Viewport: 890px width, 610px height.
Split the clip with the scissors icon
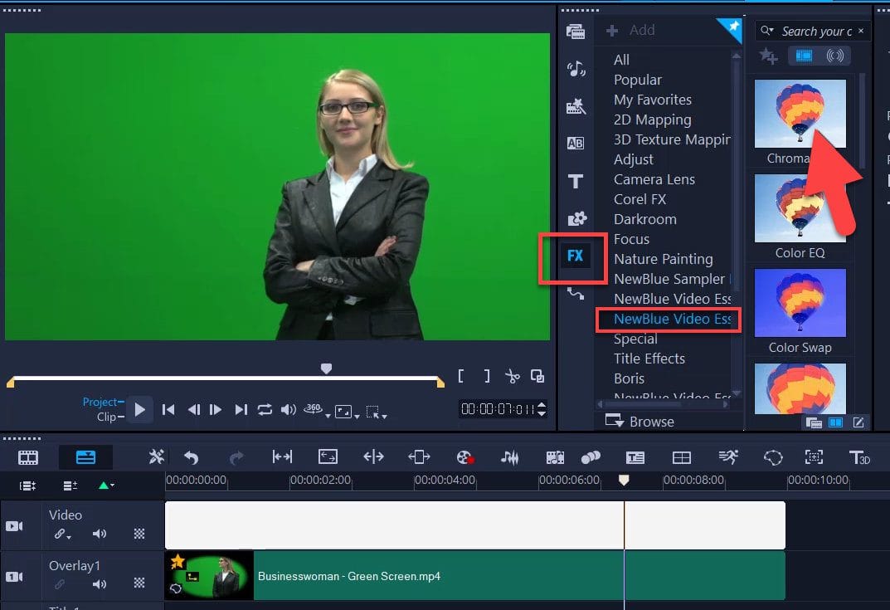[514, 375]
